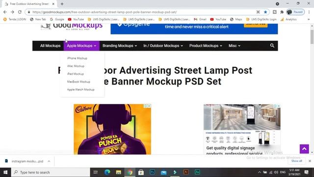Choose Apple Watch Mockup from the dropdown
Screen dimensions: 314x177
click(x=80, y=89)
